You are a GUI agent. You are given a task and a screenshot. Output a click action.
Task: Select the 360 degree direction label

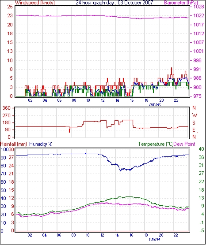click(7, 108)
